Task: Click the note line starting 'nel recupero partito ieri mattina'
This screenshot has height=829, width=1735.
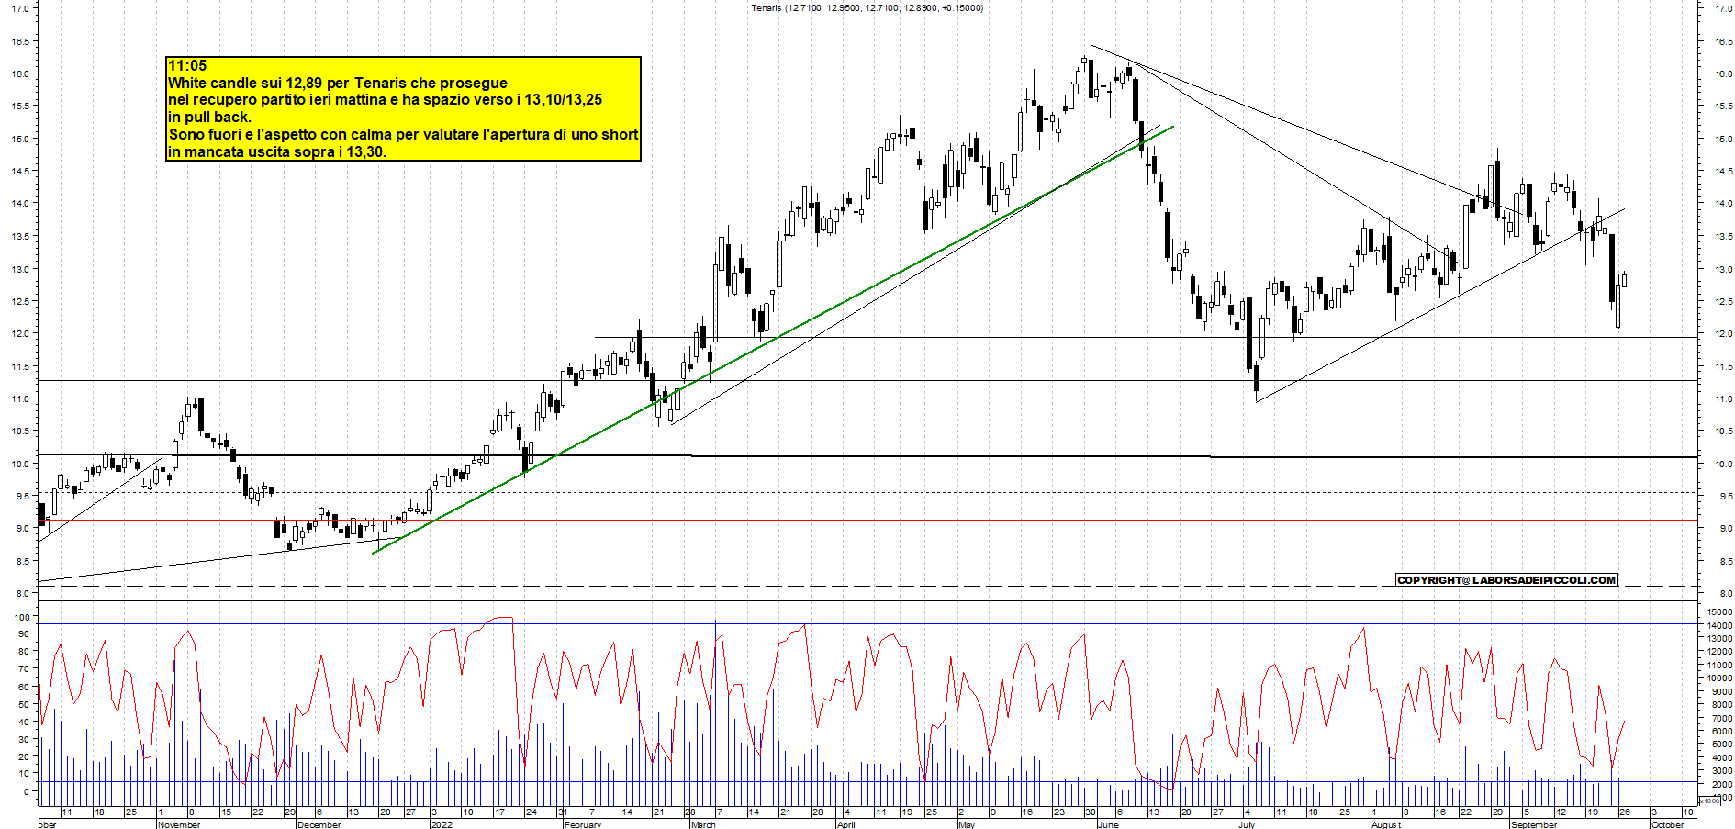Action: [385, 100]
